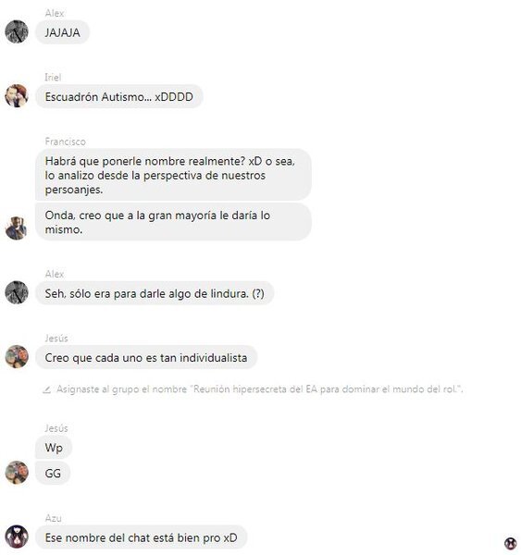521x555 pixels.
Task: Select the 'Seh, sólo era para darle' message
Action: [x=155, y=293]
